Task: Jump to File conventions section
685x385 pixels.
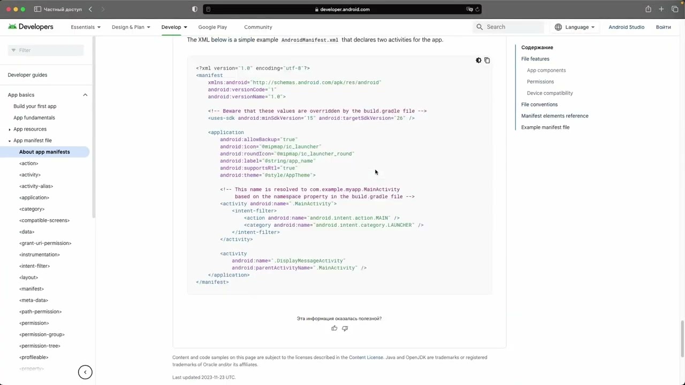Action: [539, 104]
